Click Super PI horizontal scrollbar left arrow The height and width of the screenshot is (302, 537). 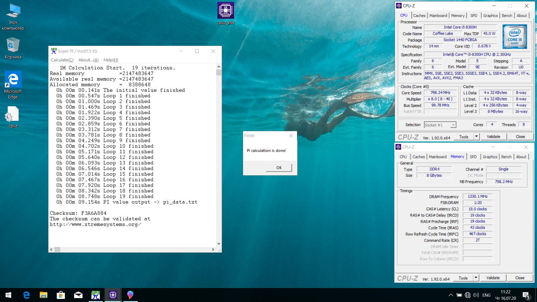pos(51,249)
